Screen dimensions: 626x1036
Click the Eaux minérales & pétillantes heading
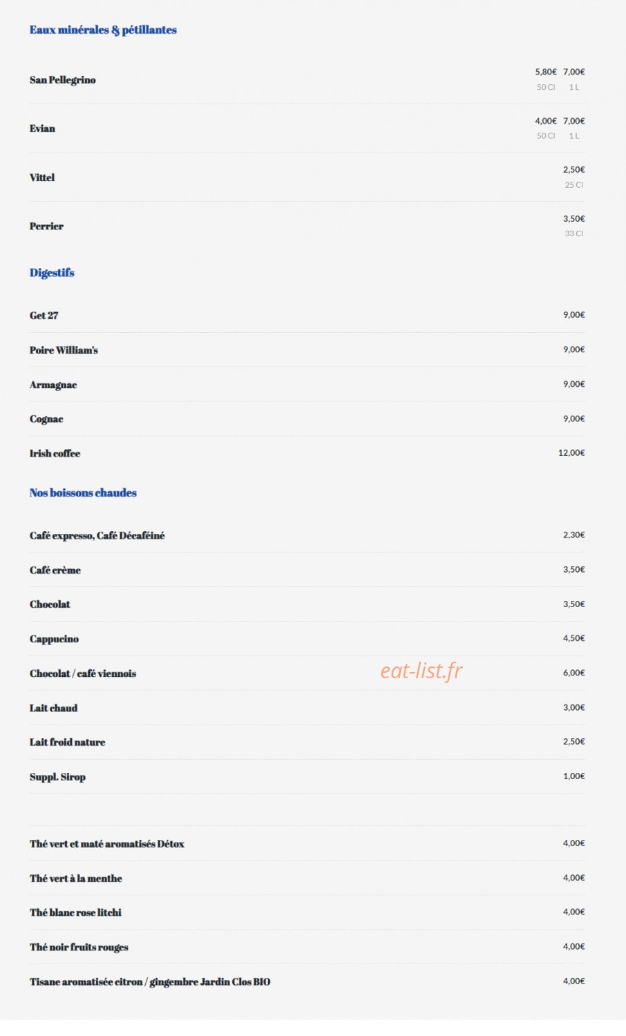103,30
